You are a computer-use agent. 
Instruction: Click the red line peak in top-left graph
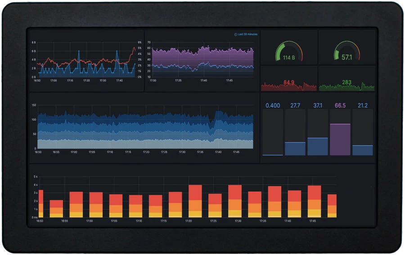tap(133, 48)
